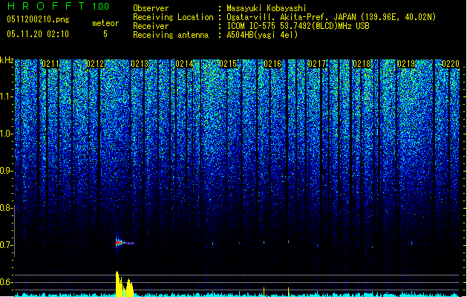
Task: Click the 0.6 frequency axis tick
Action: [7, 282]
